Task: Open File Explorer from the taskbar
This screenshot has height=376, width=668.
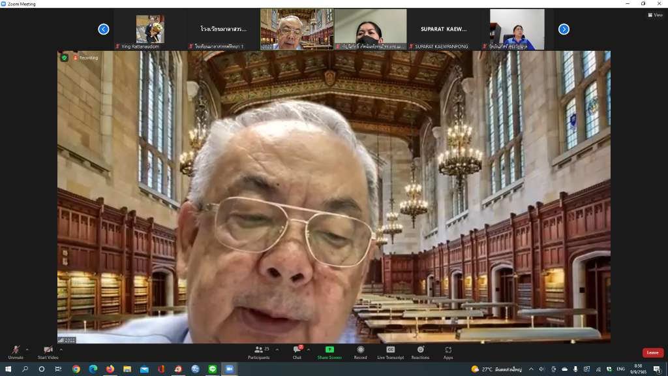Action: point(127,369)
